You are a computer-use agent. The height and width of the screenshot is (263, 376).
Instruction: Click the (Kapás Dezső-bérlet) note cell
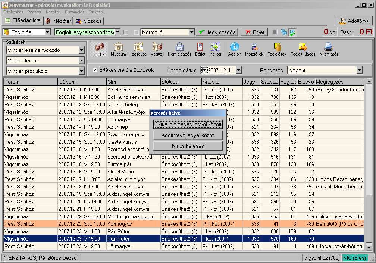click(x=339, y=179)
